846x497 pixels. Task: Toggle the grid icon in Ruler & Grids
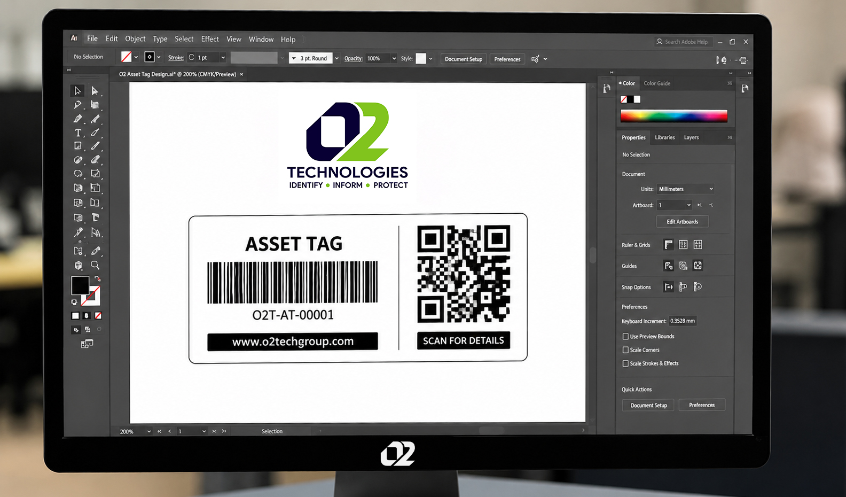[x=683, y=245]
